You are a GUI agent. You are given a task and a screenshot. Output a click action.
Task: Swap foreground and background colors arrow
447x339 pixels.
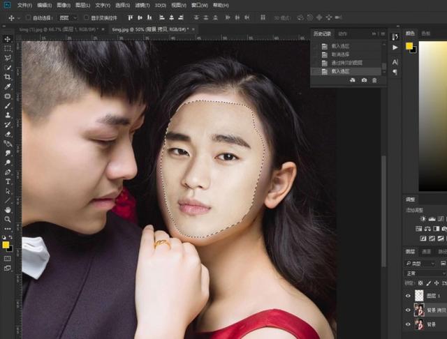click(x=10, y=237)
